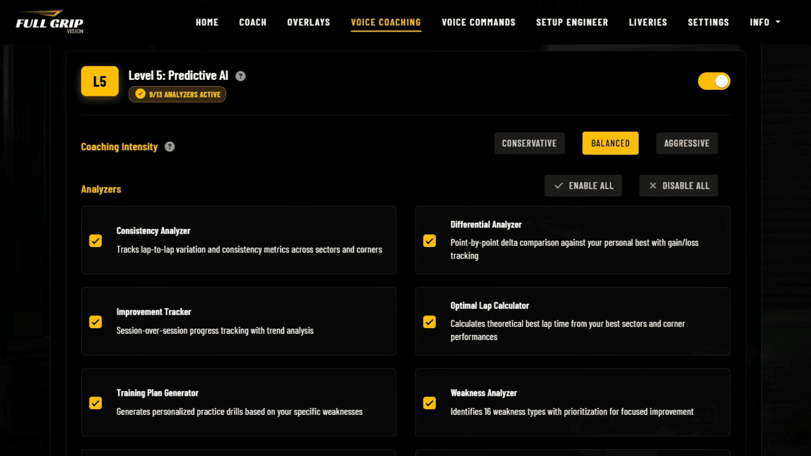The image size is (811, 456).
Task: Click the Coaching Intensity label
Action: (x=119, y=147)
